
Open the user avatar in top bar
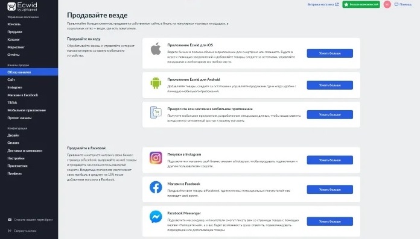387,4
